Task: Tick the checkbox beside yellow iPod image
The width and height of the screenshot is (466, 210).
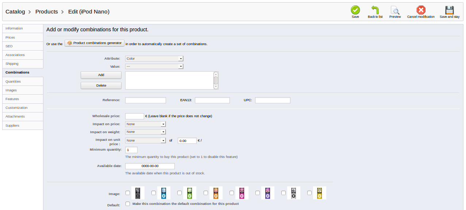Action: pyautogui.click(x=309, y=193)
